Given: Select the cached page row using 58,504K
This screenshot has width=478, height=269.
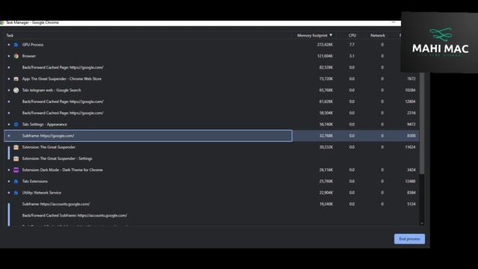Looking at the screenshot, I should click(211, 113).
